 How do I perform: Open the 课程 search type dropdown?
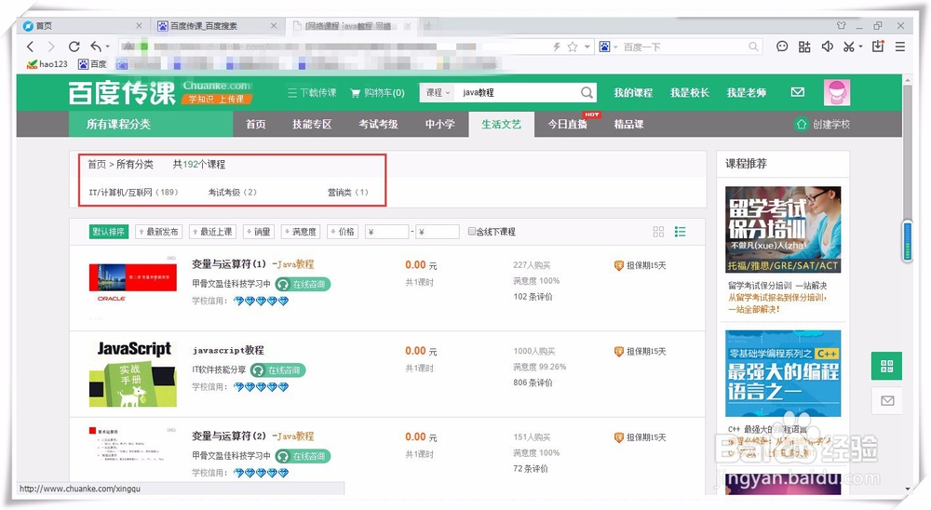[x=439, y=93]
